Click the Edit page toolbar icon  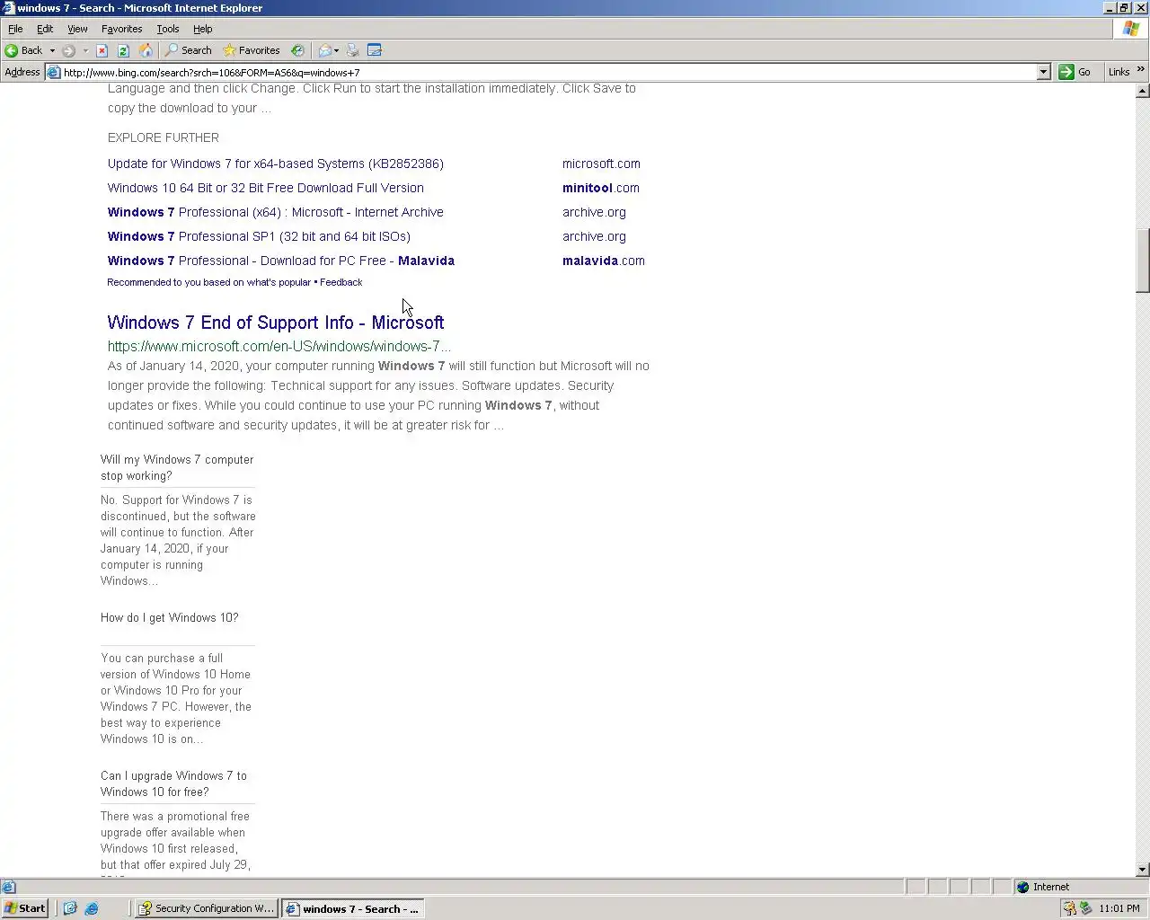pos(375,50)
